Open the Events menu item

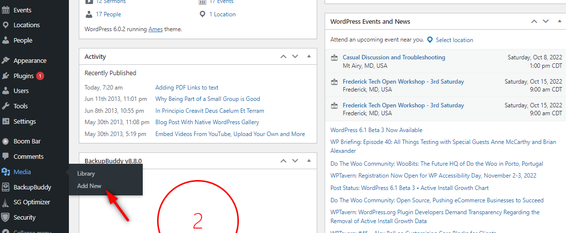click(x=22, y=10)
